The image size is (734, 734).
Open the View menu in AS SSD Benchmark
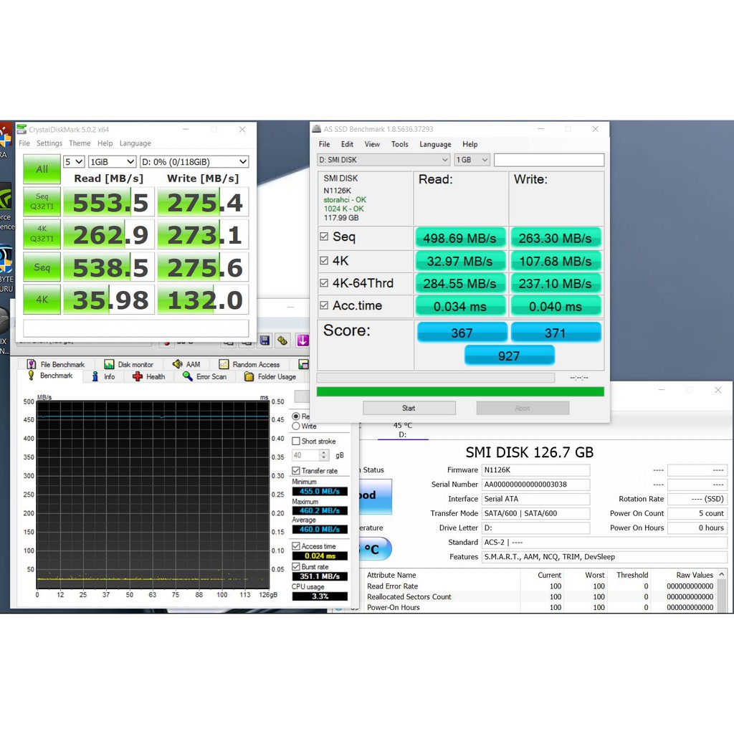coord(372,144)
